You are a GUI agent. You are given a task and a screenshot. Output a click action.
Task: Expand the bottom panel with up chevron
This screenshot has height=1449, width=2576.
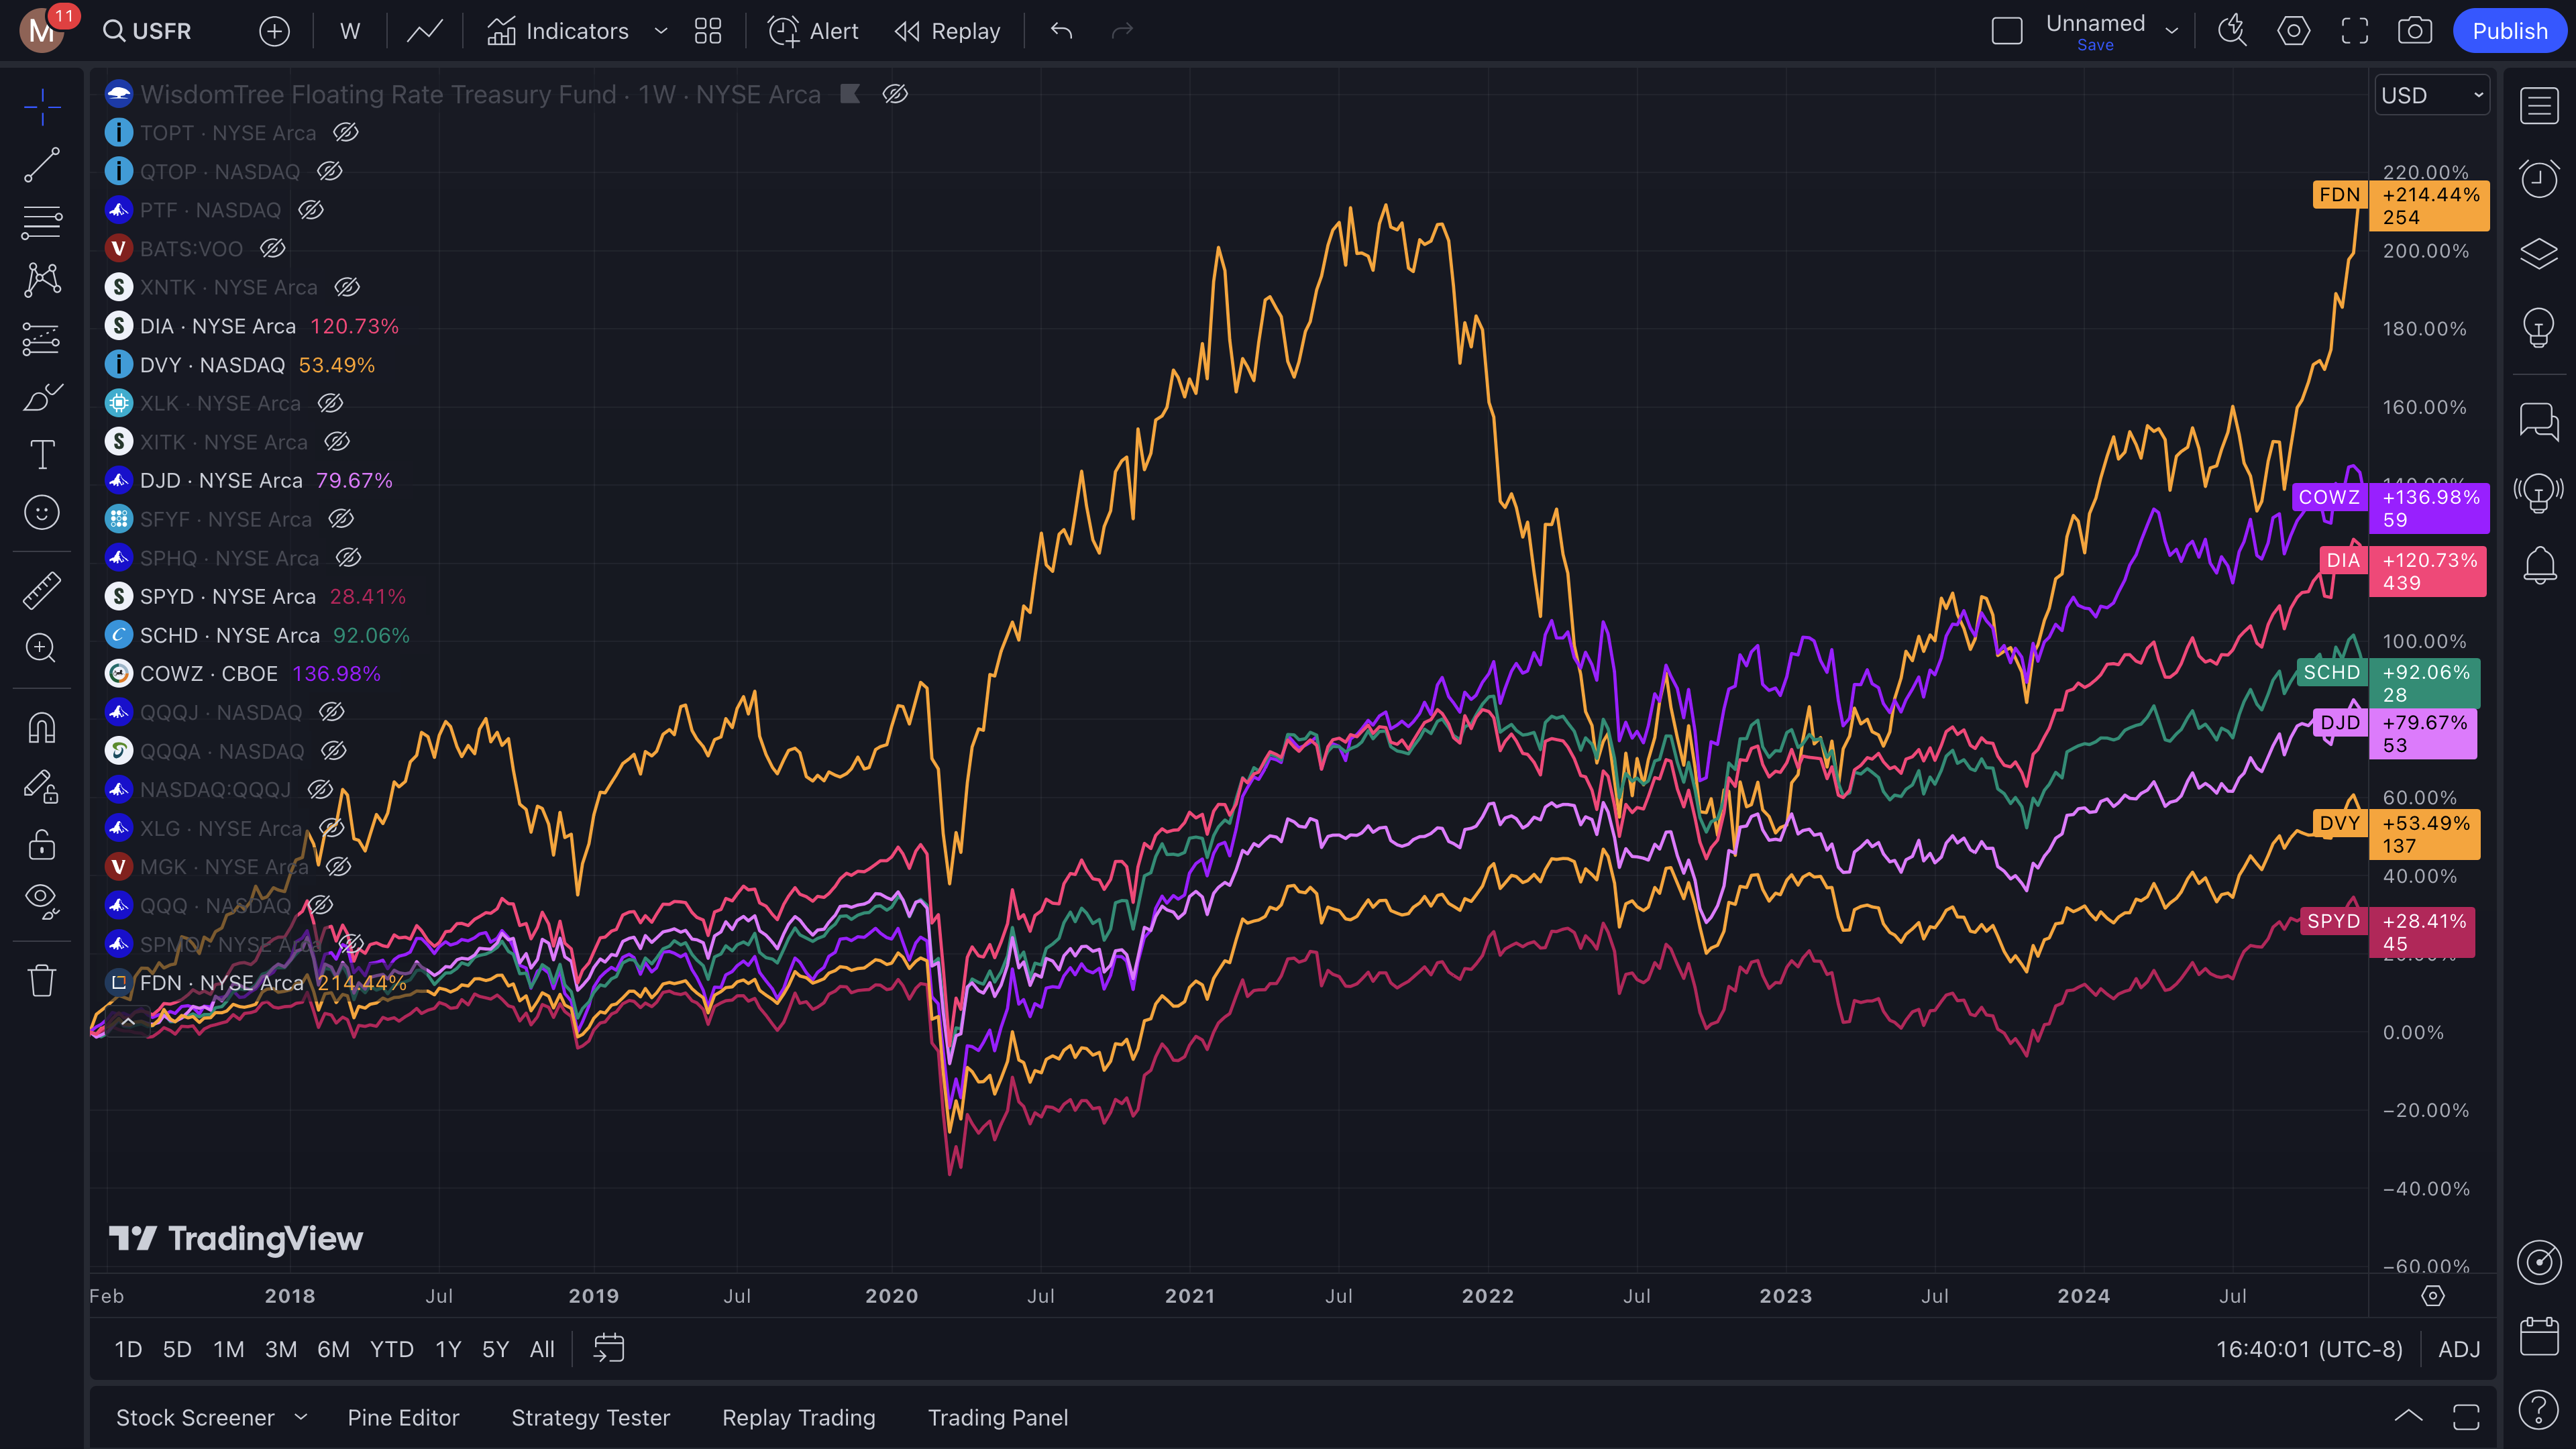pyautogui.click(x=2408, y=1416)
